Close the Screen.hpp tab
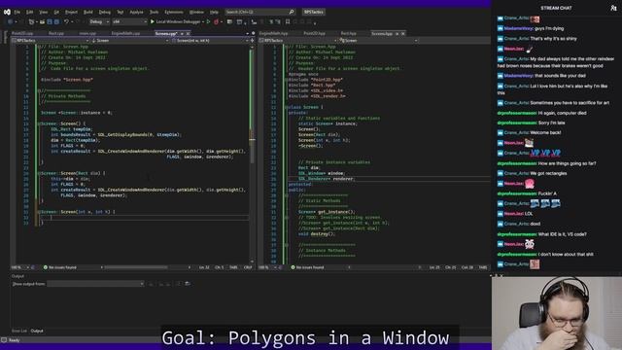 [403, 34]
